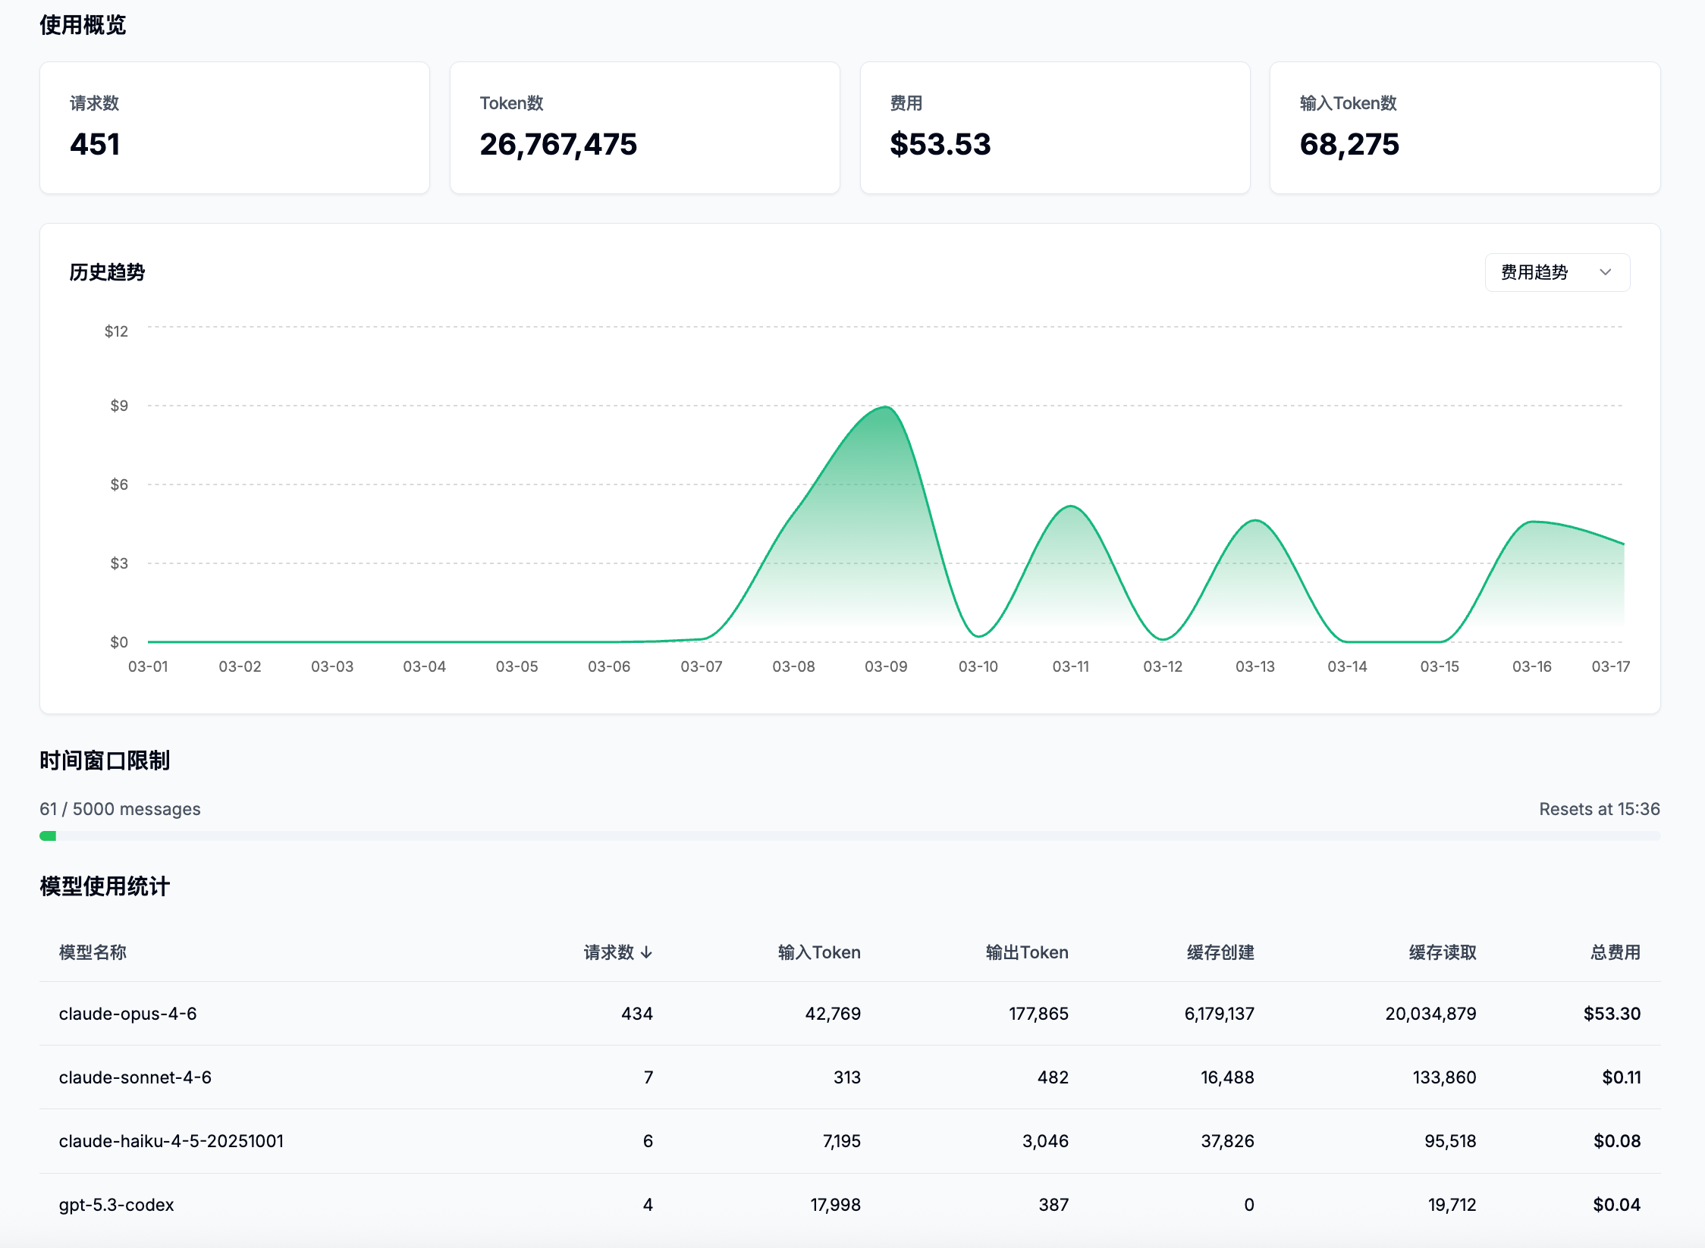Click the 缓存读取 column header
The height and width of the screenshot is (1248, 1705).
1443,952
